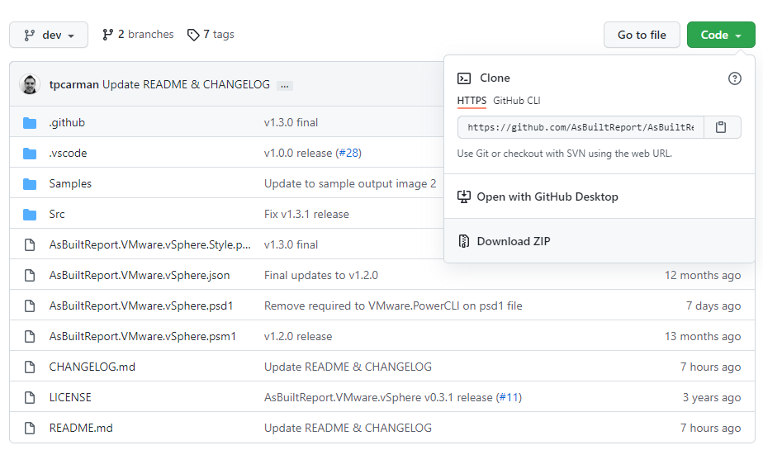Click the LICENSE file icon
The height and width of the screenshot is (450, 763).
click(30, 397)
